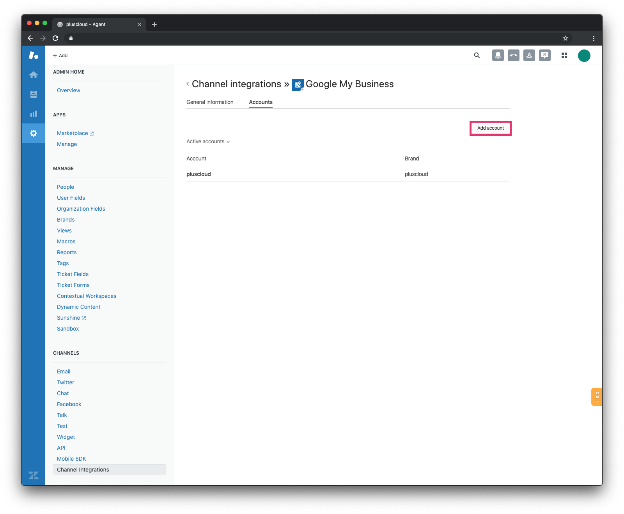
Task: Click the Admin gear icon in sidebar
Action: coord(34,133)
